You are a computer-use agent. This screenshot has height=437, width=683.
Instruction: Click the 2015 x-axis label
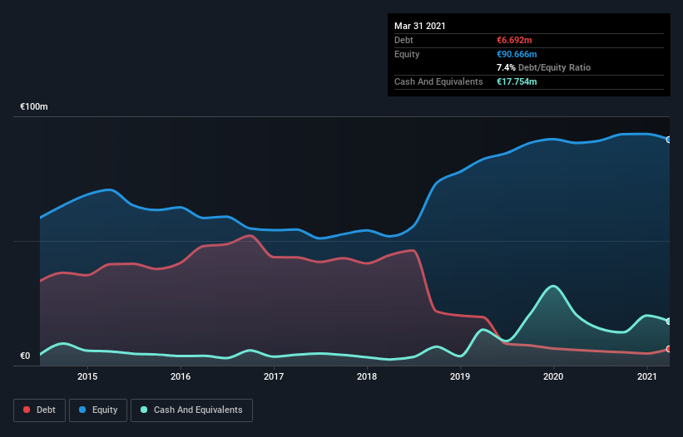(x=87, y=376)
